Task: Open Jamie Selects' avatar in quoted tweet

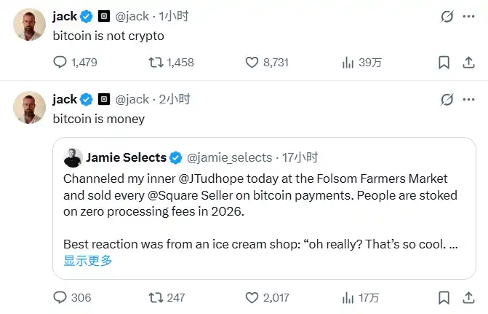Action: click(73, 157)
